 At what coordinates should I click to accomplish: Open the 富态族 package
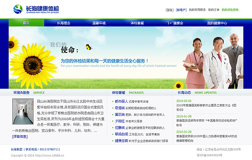tap(120, 115)
